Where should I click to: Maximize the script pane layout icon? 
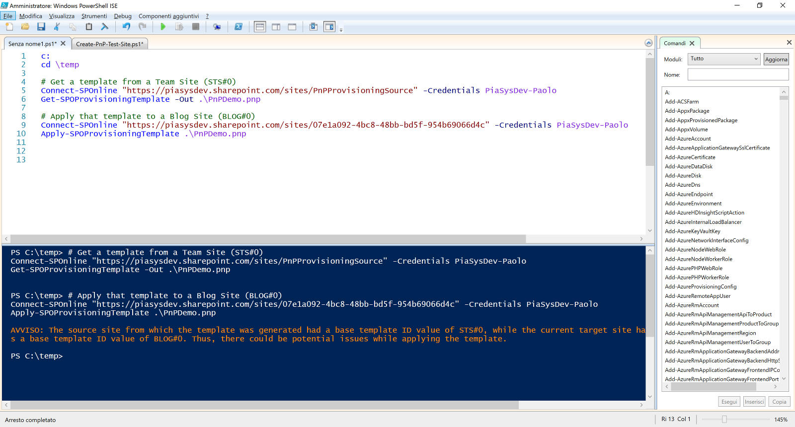(292, 27)
